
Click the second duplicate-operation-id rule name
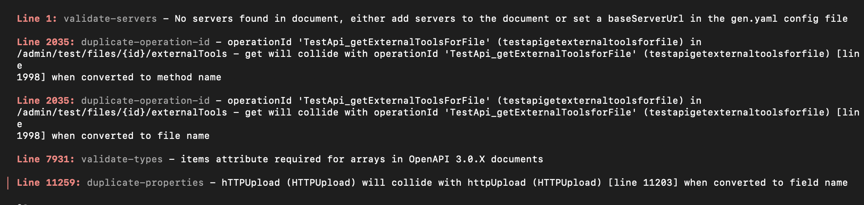pos(145,101)
